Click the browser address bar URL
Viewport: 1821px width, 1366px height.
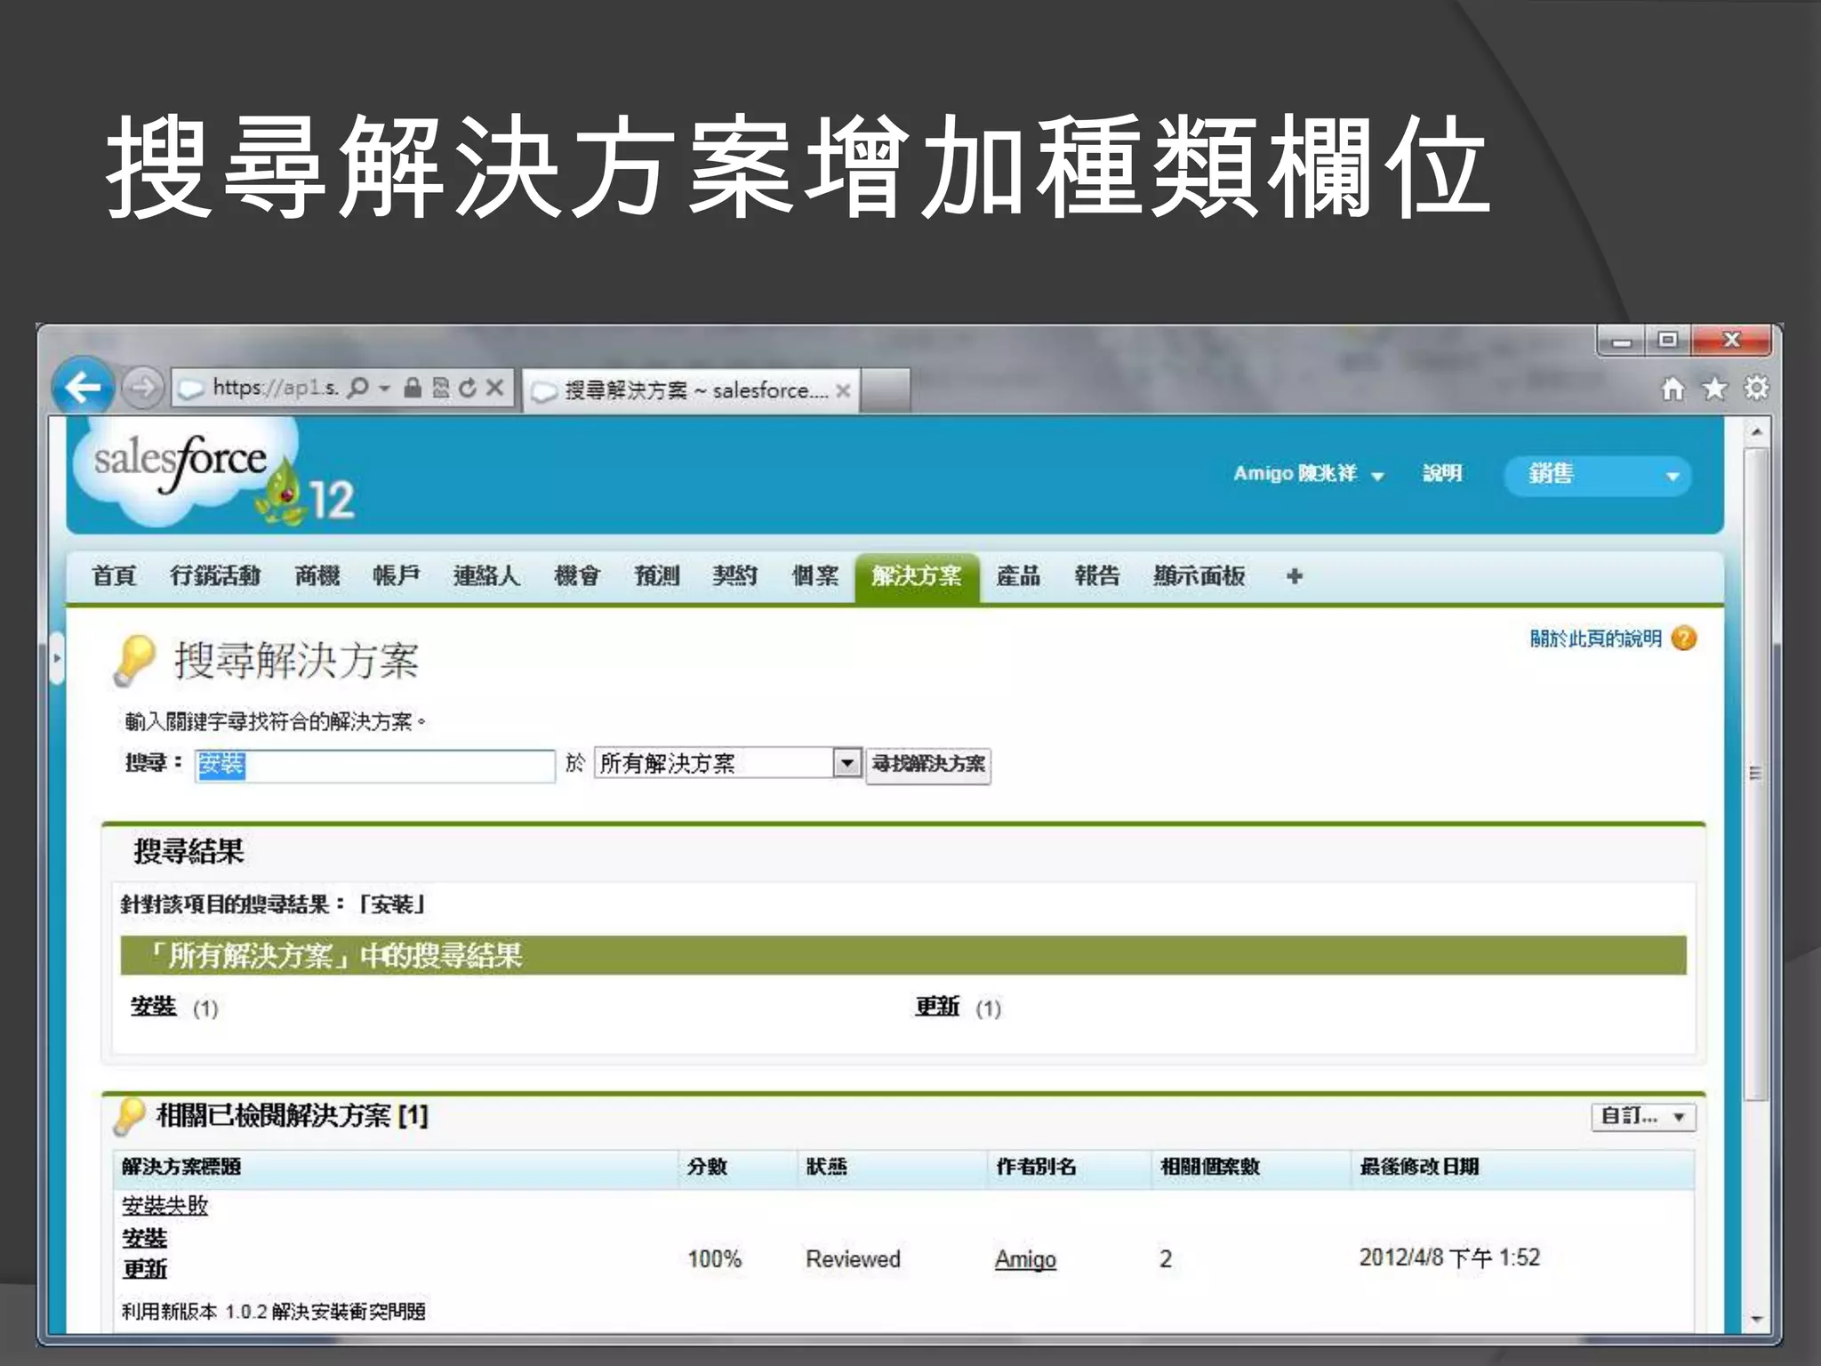pos(276,388)
